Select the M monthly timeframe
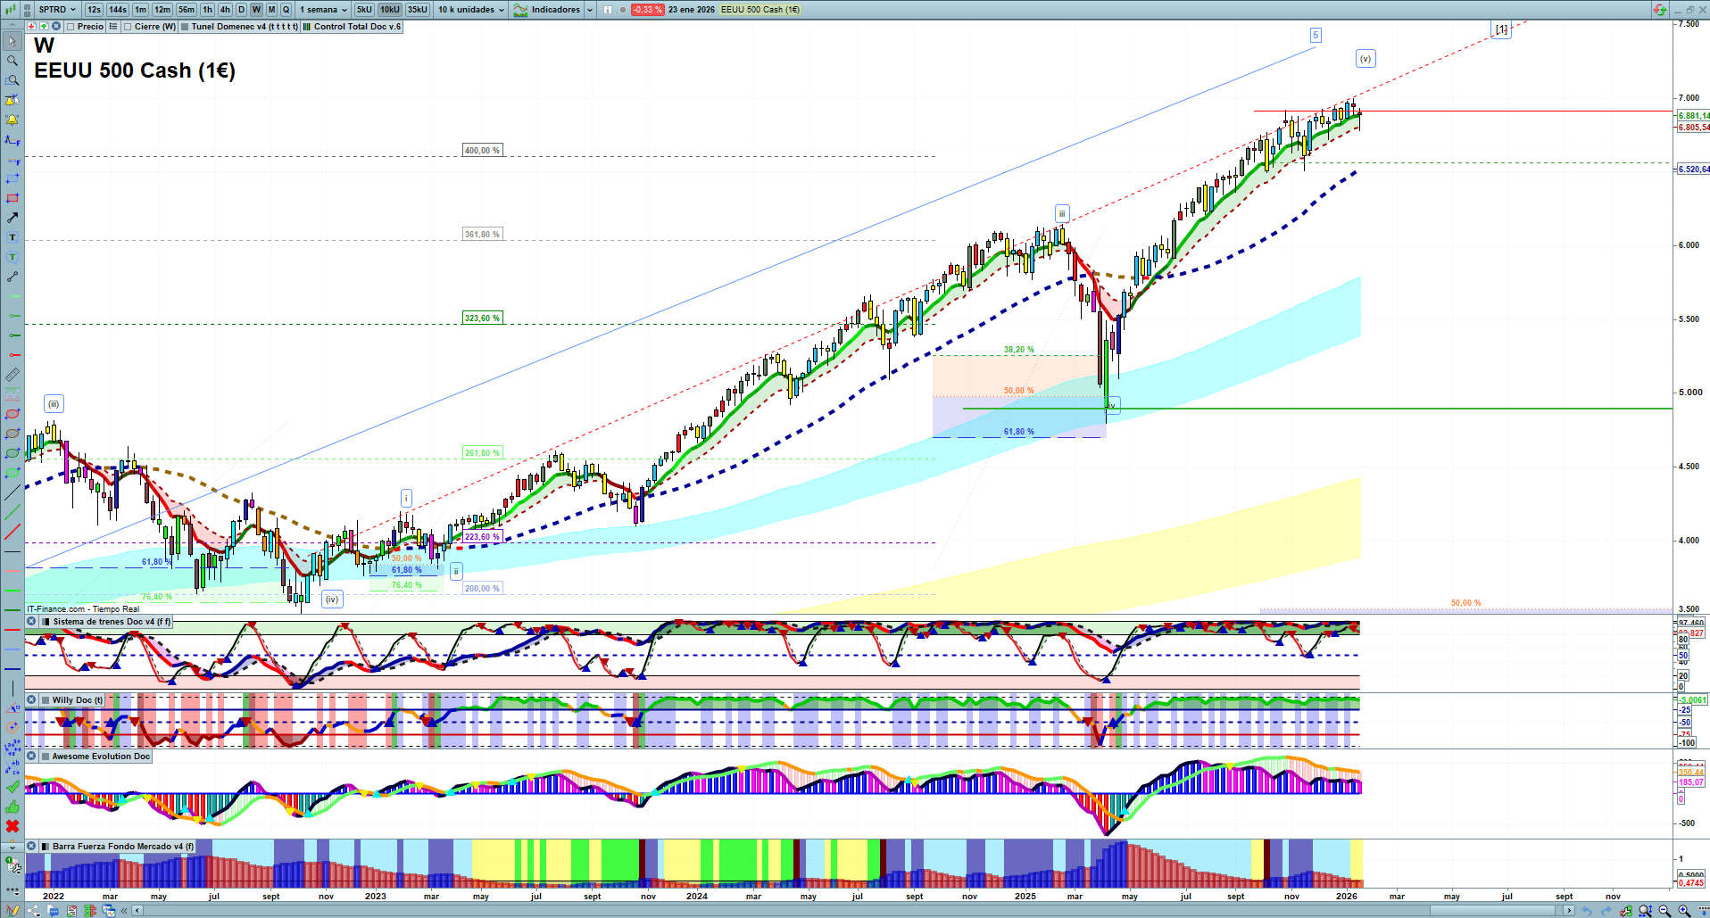 [x=272, y=10]
